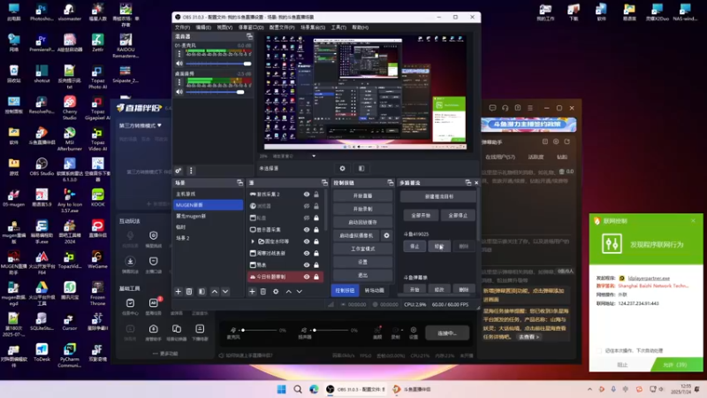Open filters icon below the preview
Viewport: 707px width, 398px height.
361,168
